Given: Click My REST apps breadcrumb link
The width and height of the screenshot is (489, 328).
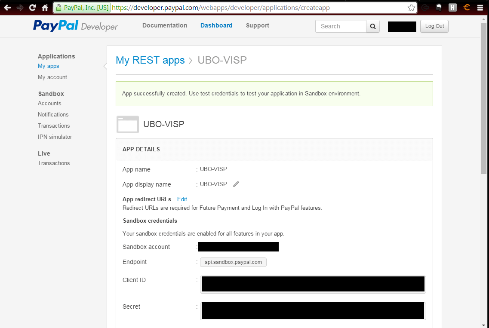Looking at the screenshot, I should click(150, 60).
